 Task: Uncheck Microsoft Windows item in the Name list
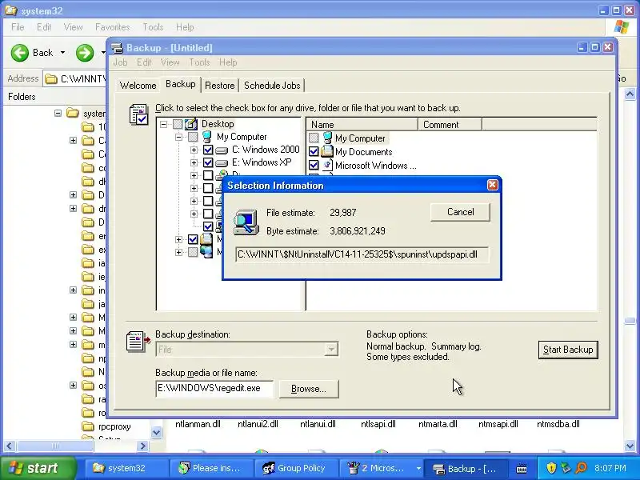tap(314, 165)
